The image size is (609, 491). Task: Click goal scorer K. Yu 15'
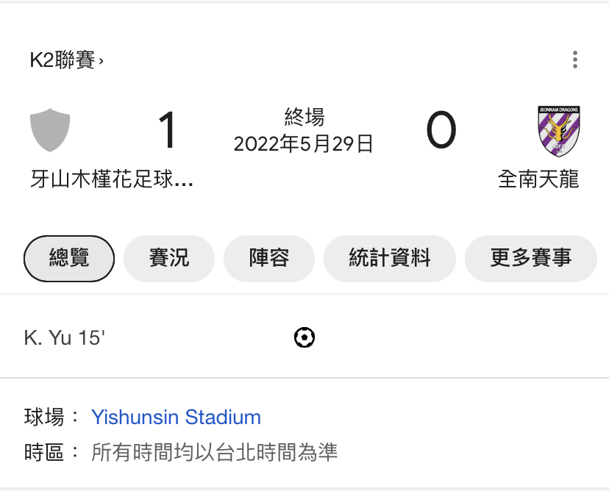[65, 338]
